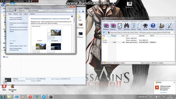Open WinRAR Параметры menu
This screenshot has height=99, width=176.
(x=133, y=21)
